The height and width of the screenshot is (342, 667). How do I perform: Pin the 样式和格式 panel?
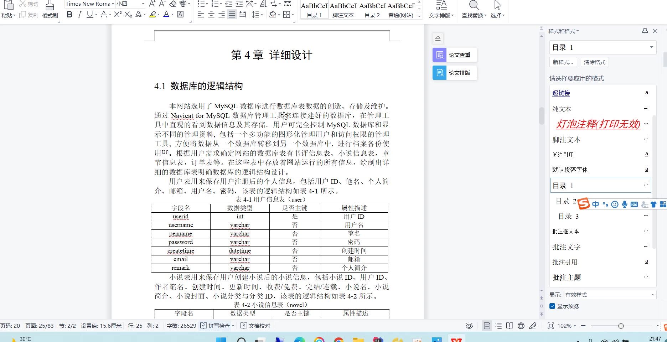(645, 31)
